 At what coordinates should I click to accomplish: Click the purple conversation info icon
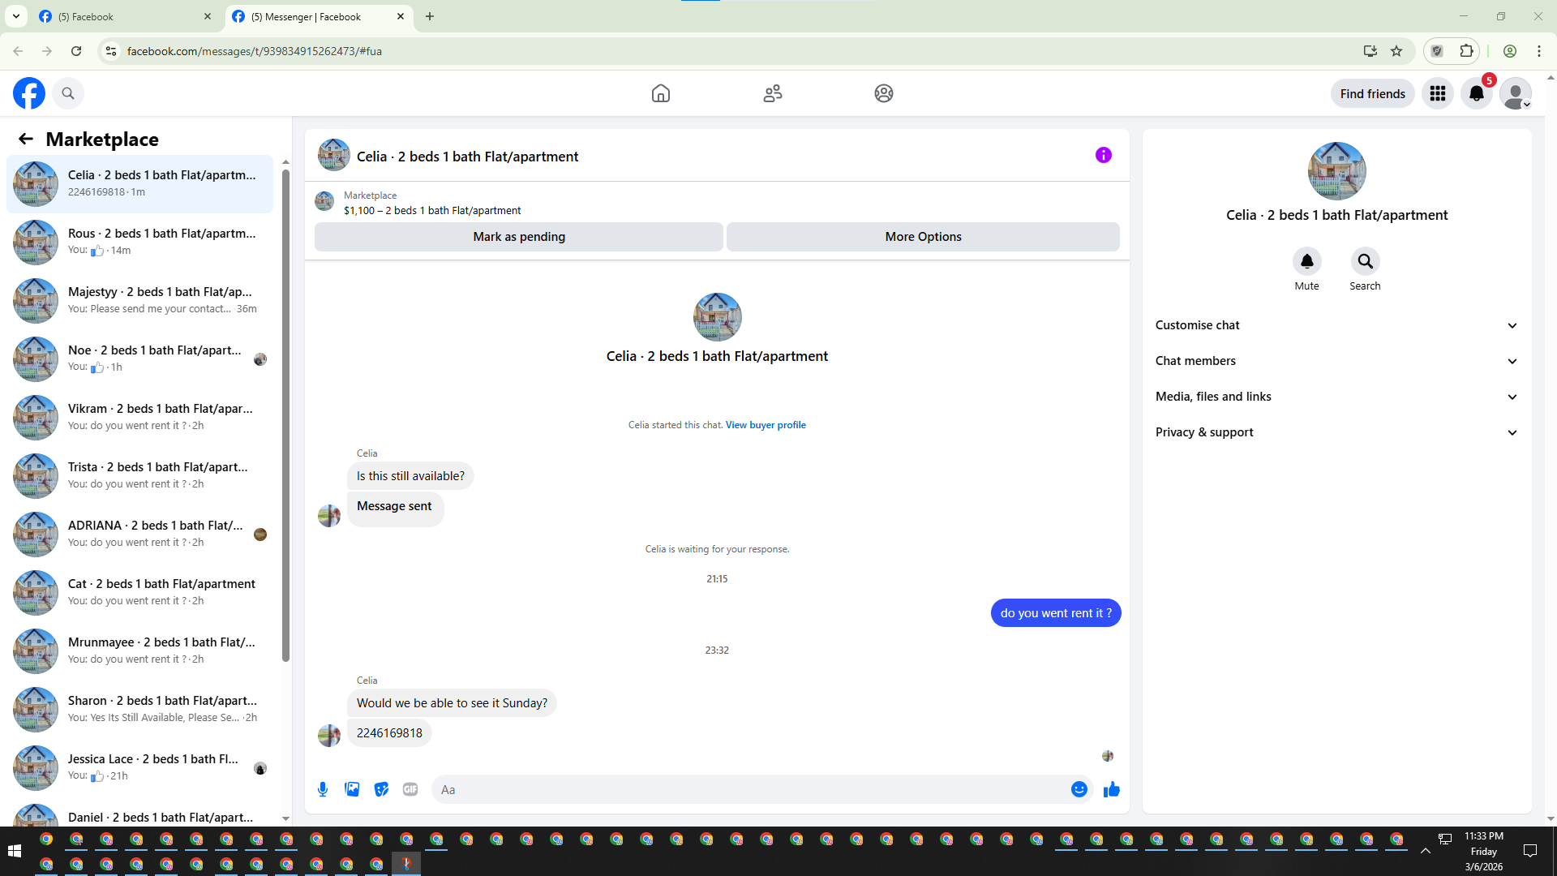1103,155
